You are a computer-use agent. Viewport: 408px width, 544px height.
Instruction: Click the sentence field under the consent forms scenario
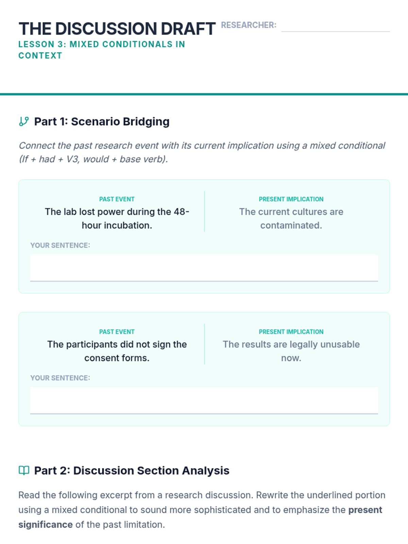204,401
